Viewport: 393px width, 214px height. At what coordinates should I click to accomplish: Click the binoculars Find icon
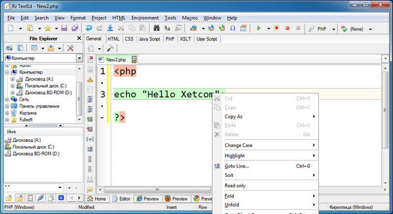click(x=157, y=28)
